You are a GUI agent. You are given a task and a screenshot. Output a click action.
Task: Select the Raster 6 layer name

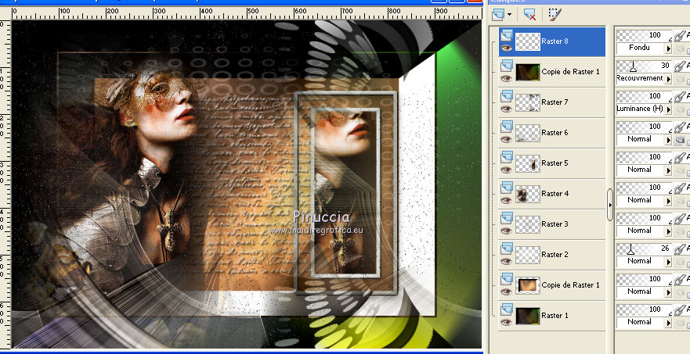tap(555, 133)
